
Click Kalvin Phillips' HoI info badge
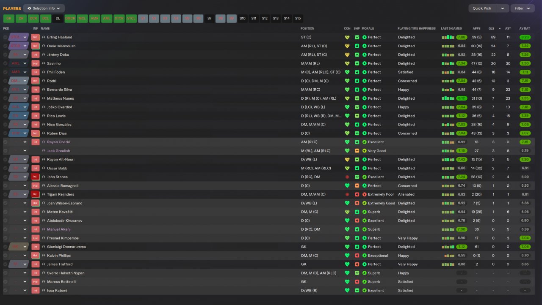pyautogui.click(x=36, y=256)
